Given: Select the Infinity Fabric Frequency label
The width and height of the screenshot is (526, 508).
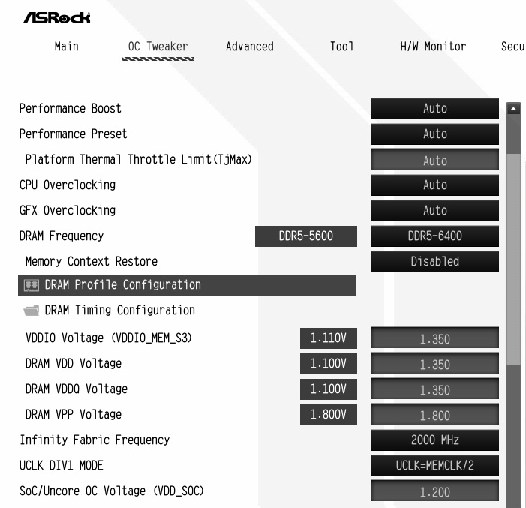Looking at the screenshot, I should (x=95, y=440).
